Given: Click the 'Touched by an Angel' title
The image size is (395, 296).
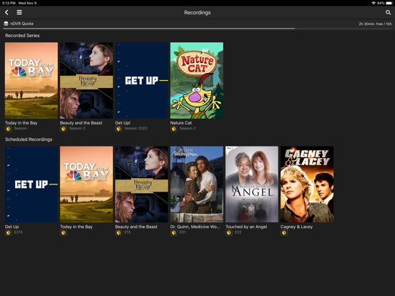Looking at the screenshot, I should (x=246, y=227).
